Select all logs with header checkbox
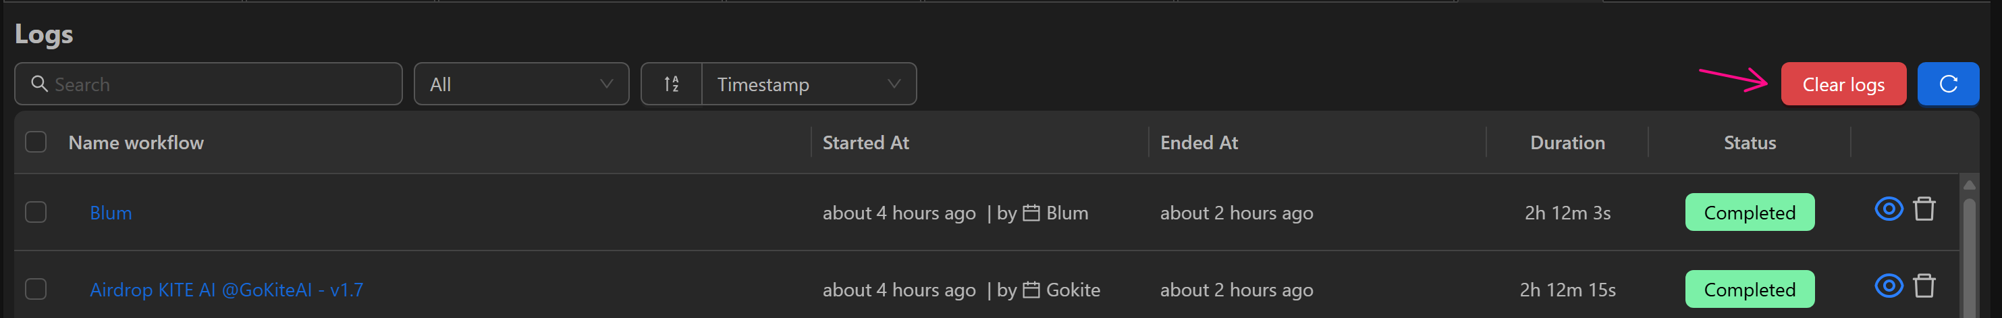Screen dimensions: 2002x318 coord(36,142)
